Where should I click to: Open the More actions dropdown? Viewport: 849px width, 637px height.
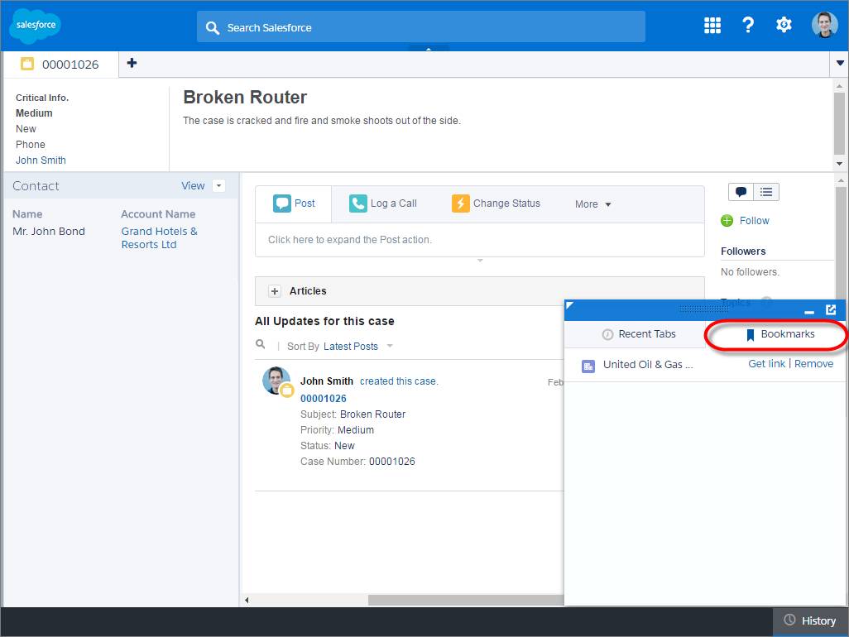point(592,204)
